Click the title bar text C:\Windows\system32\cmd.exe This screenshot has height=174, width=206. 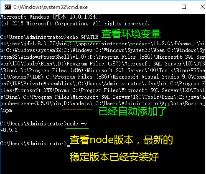50,7
